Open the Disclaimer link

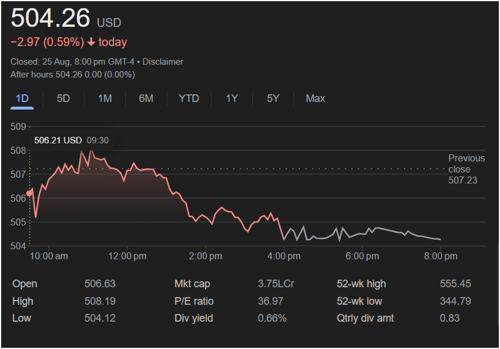click(x=163, y=62)
